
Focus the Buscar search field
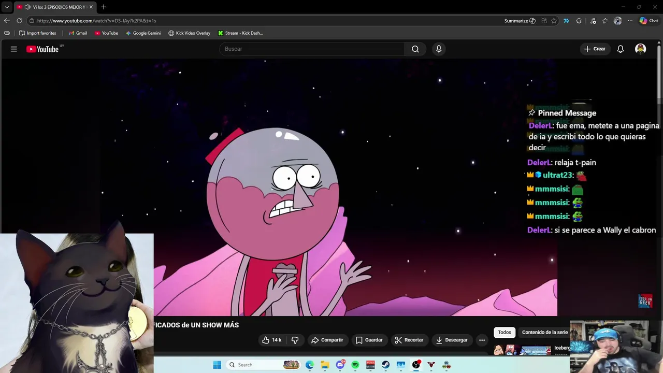pos(312,49)
